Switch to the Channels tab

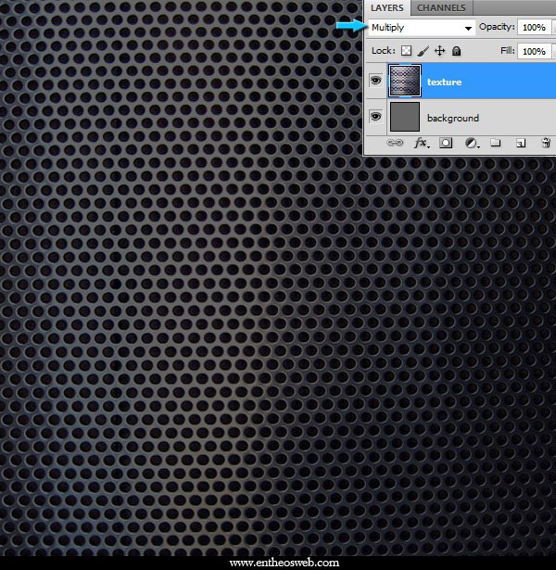(x=441, y=7)
